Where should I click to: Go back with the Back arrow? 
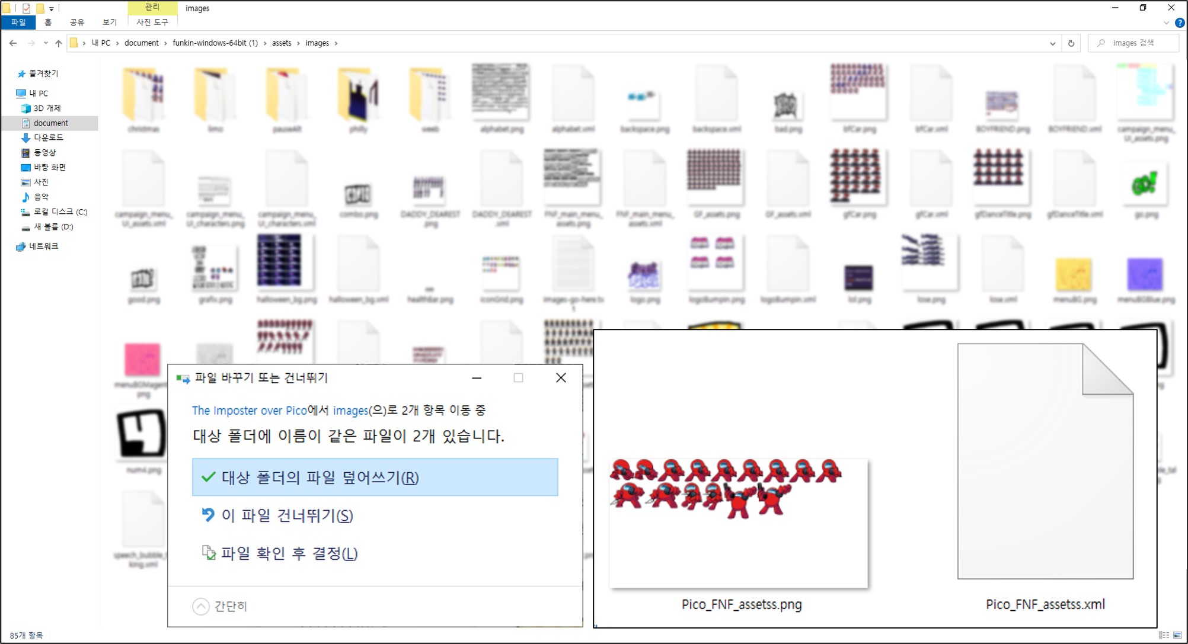pos(13,43)
